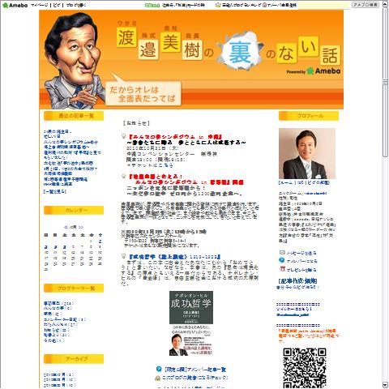Open the ピグ link in top bar
The width and height of the screenshot is (389, 389).
pyautogui.click(x=57, y=5)
